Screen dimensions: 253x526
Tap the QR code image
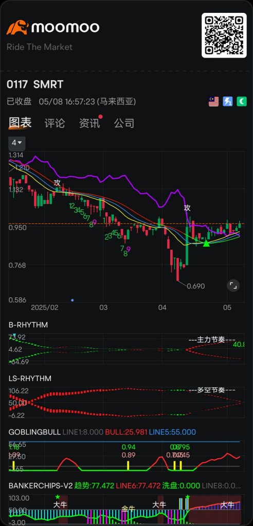point(224,35)
